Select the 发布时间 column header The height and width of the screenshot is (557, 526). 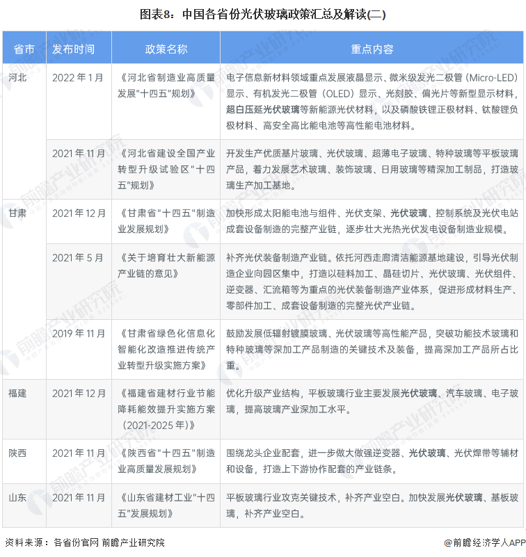pos(78,49)
